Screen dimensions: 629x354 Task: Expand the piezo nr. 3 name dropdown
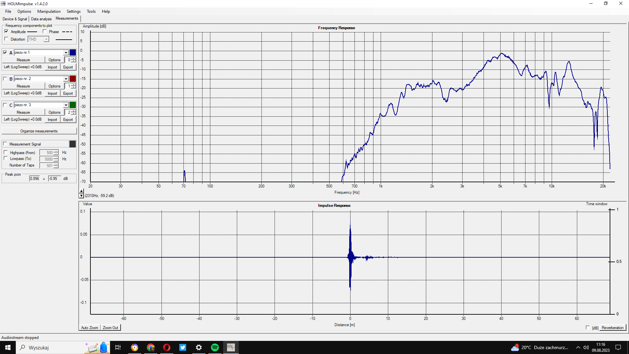(x=66, y=105)
